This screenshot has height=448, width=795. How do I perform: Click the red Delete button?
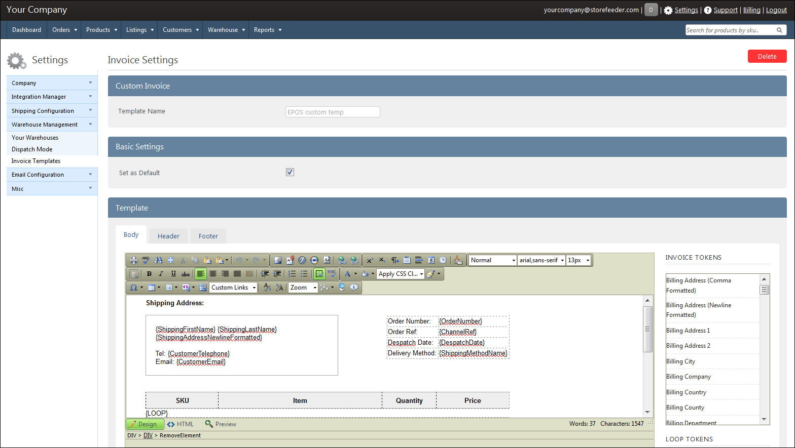(767, 56)
